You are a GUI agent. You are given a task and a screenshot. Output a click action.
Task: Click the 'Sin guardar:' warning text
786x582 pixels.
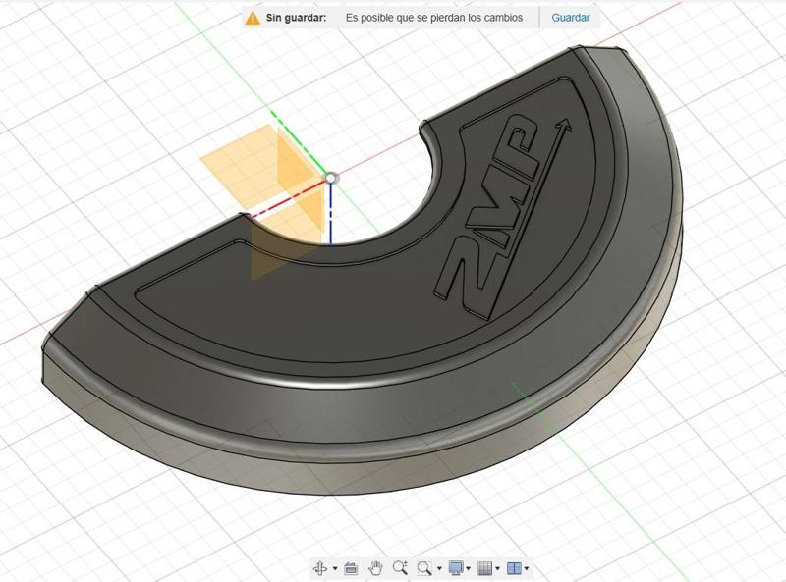pos(296,18)
